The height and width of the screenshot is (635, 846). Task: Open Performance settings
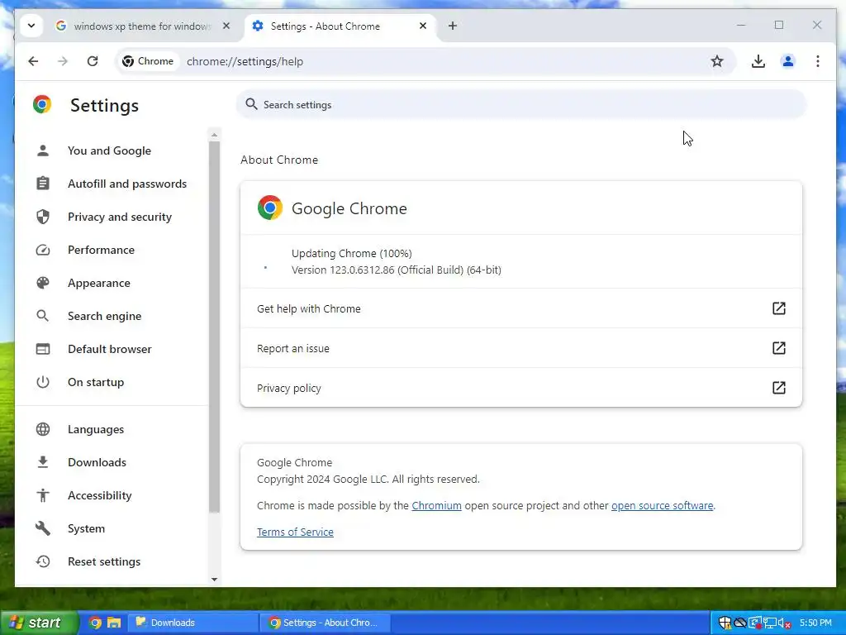coord(101,250)
